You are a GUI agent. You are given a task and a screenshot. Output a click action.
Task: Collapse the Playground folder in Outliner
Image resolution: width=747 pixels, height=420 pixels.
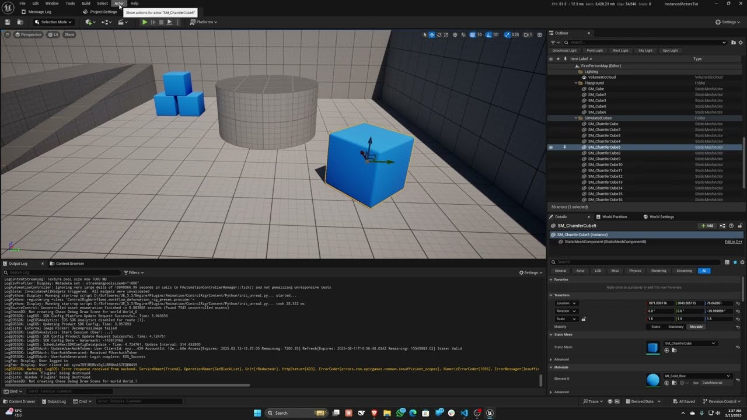[x=576, y=83]
